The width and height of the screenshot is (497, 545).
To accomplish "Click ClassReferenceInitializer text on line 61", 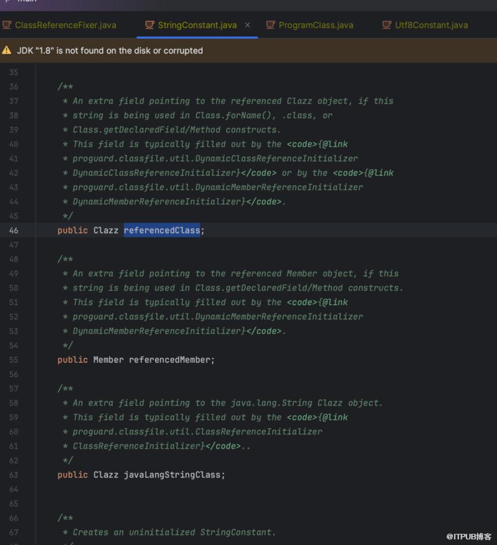I will tap(136, 446).
